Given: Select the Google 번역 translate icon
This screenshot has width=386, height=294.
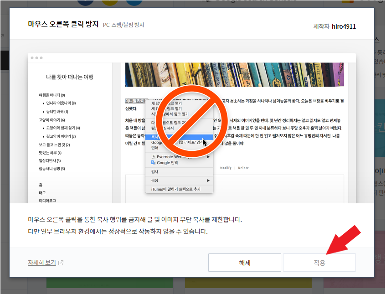Looking at the screenshot, I should pyautogui.click(x=153, y=163).
